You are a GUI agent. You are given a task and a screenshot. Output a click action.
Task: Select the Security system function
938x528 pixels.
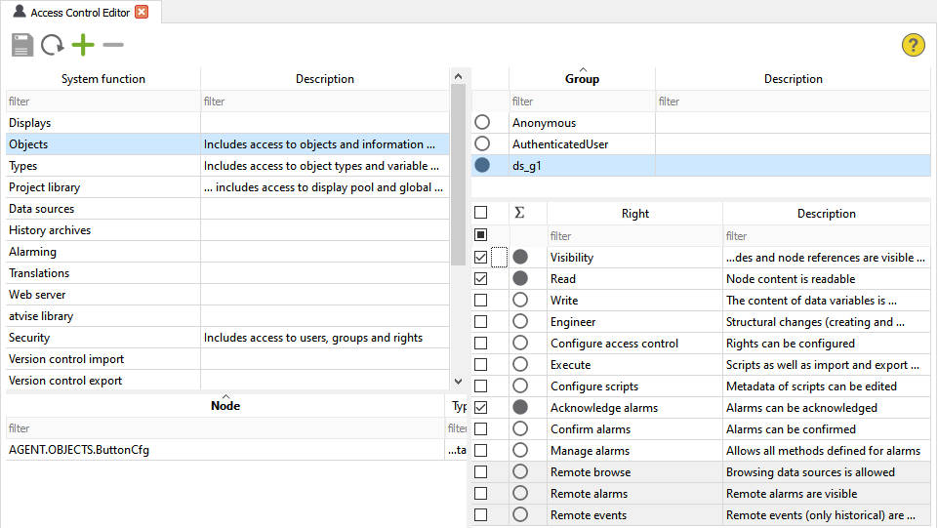point(29,338)
